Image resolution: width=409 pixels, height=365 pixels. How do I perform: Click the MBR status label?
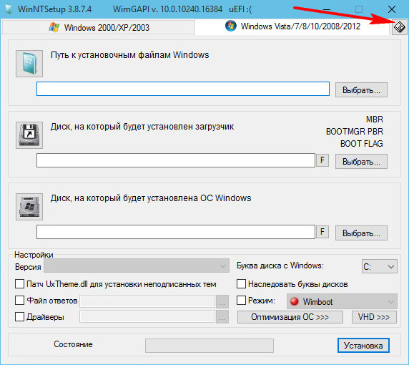pyautogui.click(x=375, y=120)
